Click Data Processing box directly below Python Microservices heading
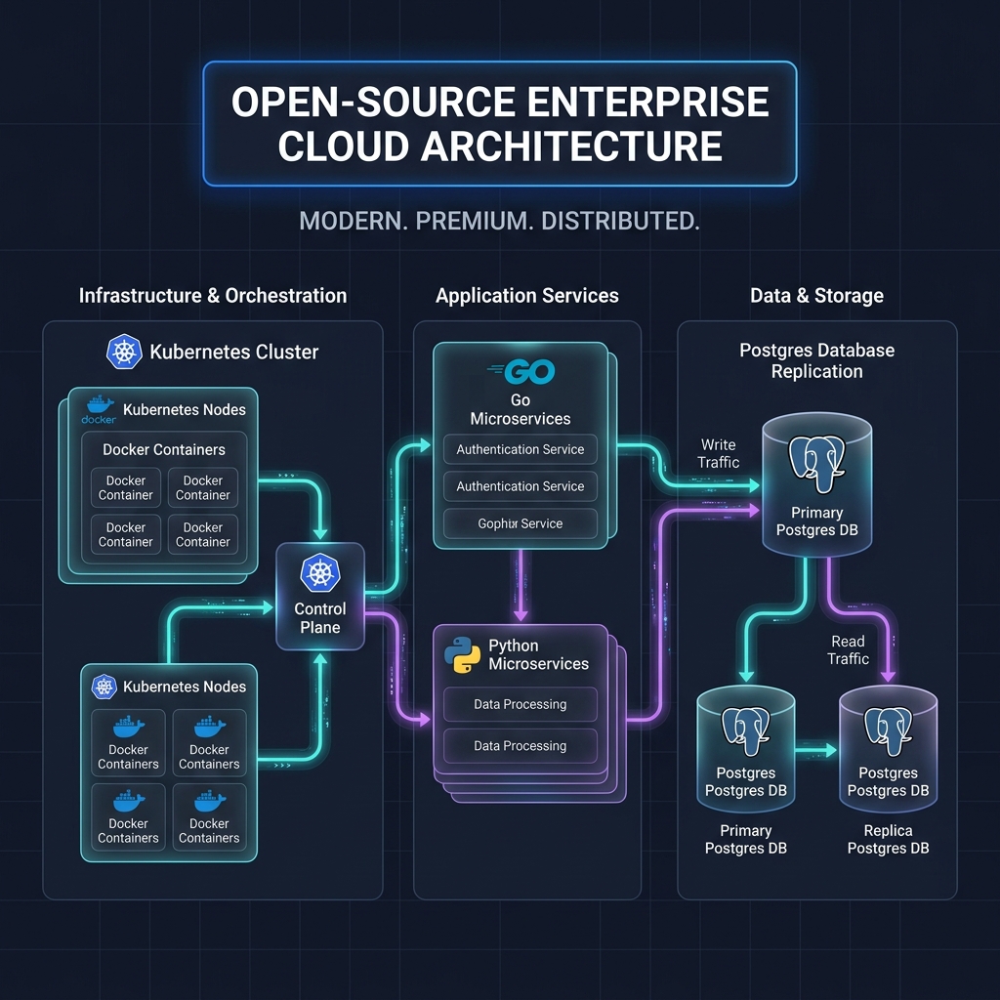Image resolution: width=1000 pixels, height=1000 pixels. click(521, 704)
